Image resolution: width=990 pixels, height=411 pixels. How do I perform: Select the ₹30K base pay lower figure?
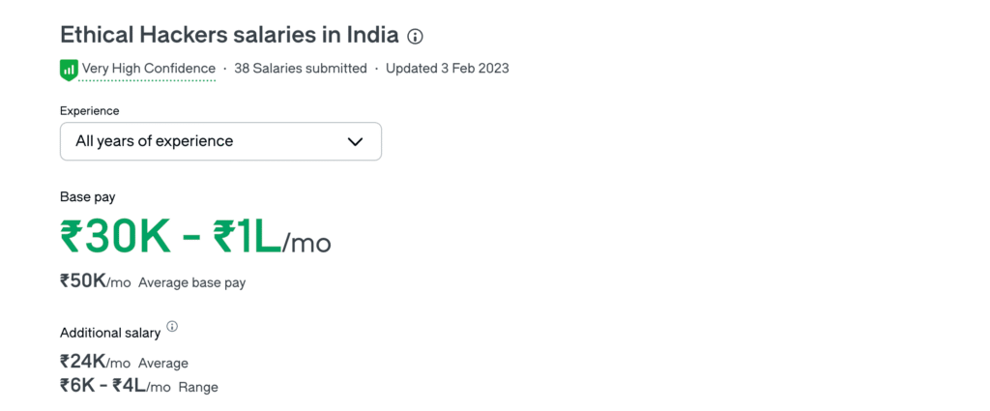pyautogui.click(x=116, y=237)
